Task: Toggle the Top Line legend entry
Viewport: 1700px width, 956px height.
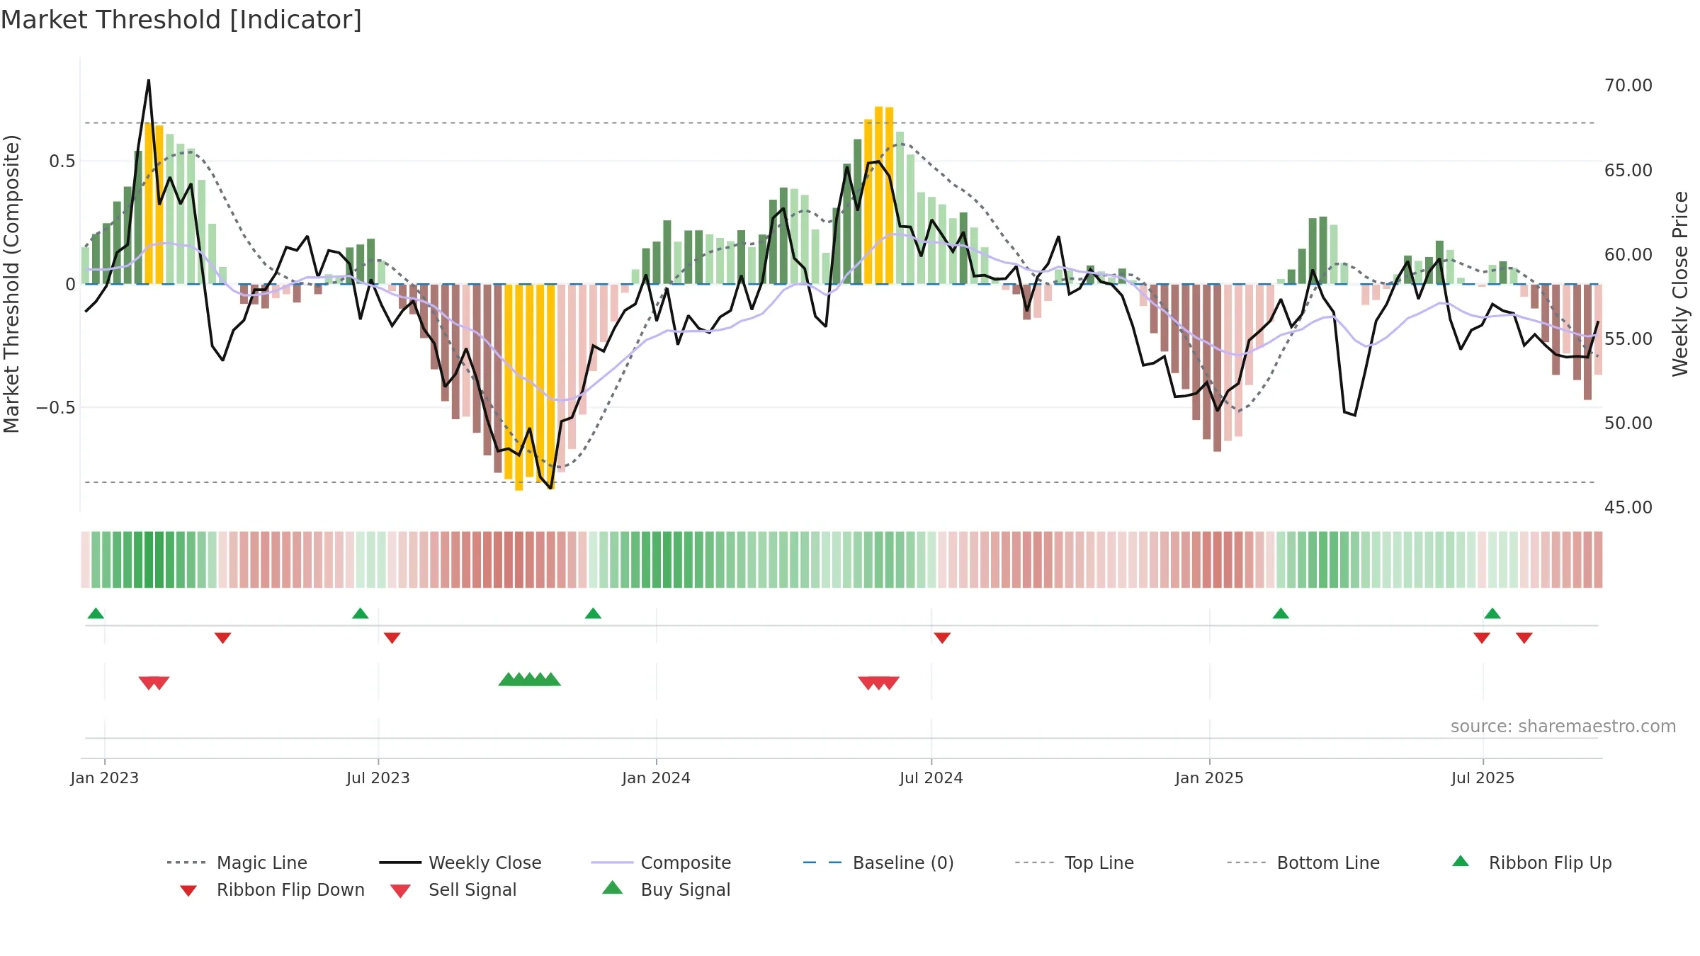Action: (x=1075, y=863)
